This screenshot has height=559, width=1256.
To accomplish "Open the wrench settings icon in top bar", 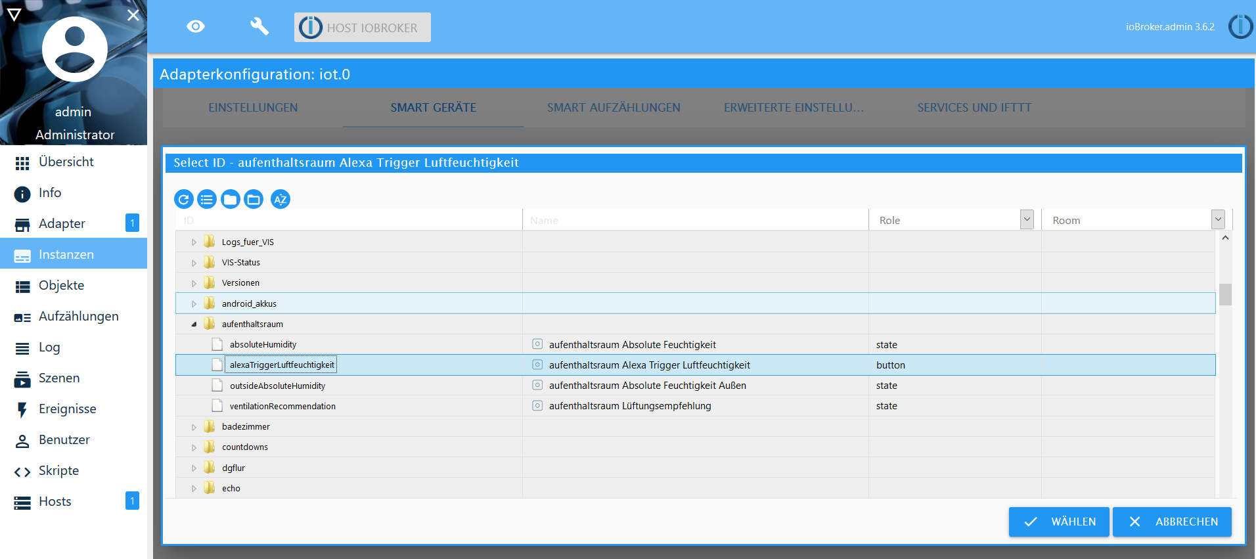I will click(x=259, y=26).
